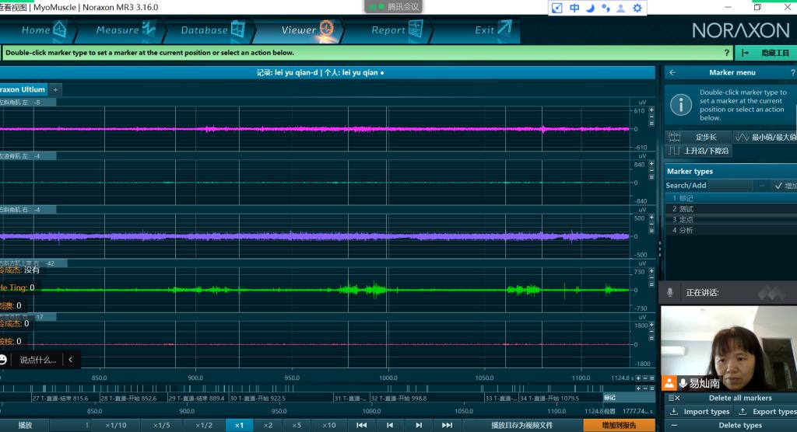Screen dimensions: 797x432
Task: Click the 增加到报告 add to report button
Action: [619, 425]
